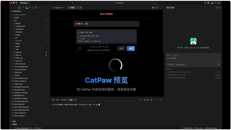Open preview in browser editor action icon
Viewport: 231px width, 130px height.
point(153,8)
